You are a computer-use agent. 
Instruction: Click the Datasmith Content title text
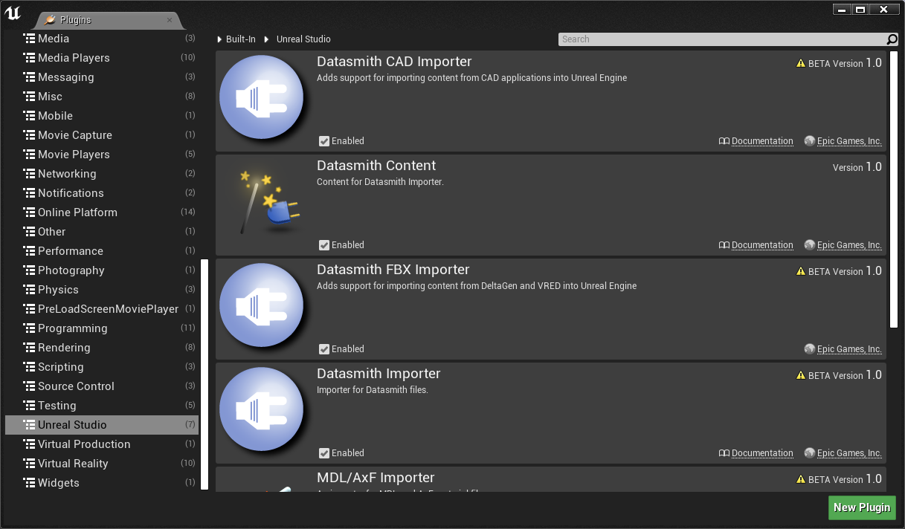376,166
